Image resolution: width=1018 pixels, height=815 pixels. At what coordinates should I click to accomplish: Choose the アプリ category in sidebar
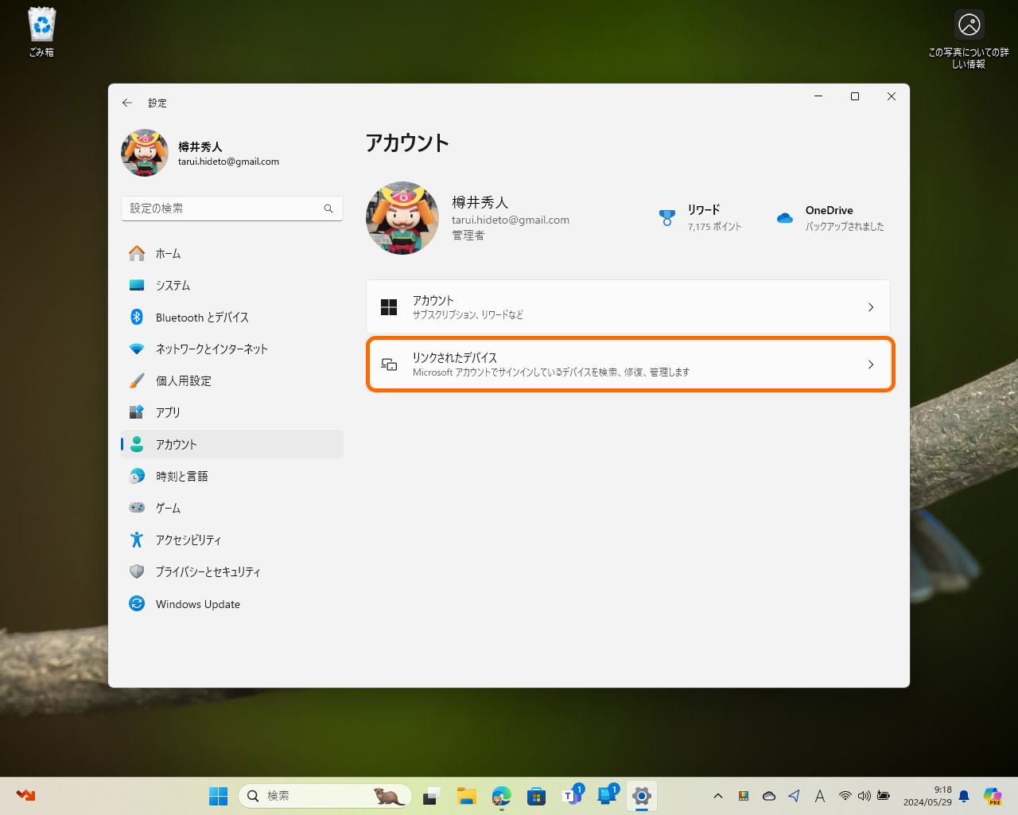(x=232, y=412)
